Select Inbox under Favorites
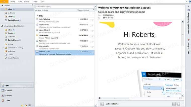Screen dimensions: 191x107 coord(17,9)
